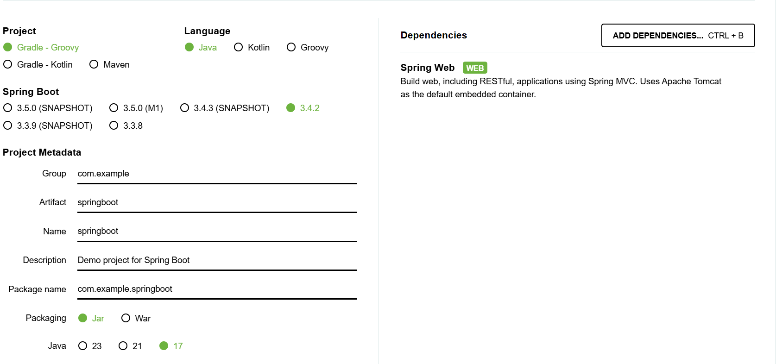Edit the Description field text
The height and width of the screenshot is (364, 776).
217,260
